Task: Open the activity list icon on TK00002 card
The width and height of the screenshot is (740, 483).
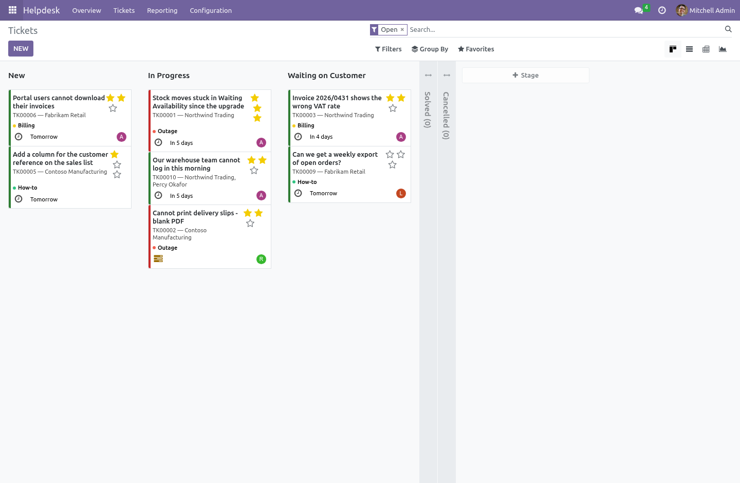Action: click(158, 258)
